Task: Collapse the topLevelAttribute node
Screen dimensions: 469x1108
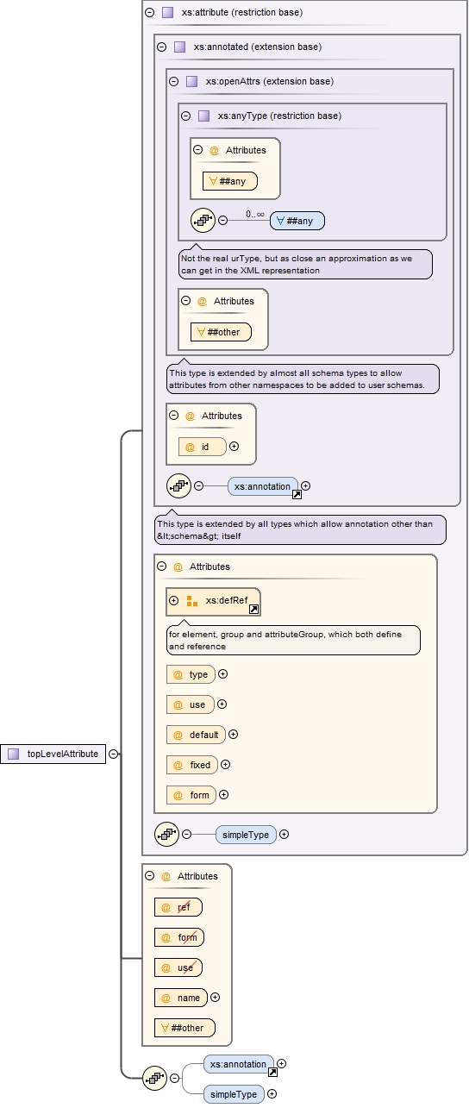Action: click(x=114, y=754)
